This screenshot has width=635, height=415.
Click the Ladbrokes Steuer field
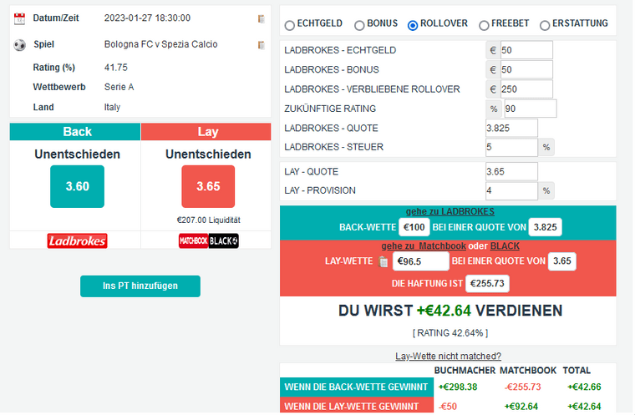(x=512, y=147)
